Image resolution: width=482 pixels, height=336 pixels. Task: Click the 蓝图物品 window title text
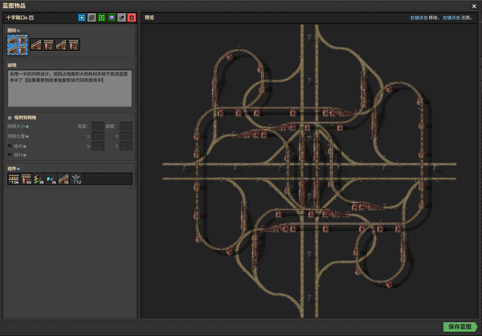[14, 6]
